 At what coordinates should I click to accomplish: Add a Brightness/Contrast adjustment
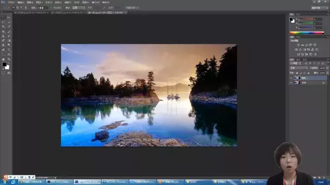298,45
